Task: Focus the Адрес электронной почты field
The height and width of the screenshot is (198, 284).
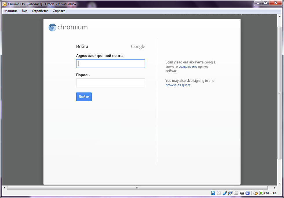Action: click(x=110, y=64)
